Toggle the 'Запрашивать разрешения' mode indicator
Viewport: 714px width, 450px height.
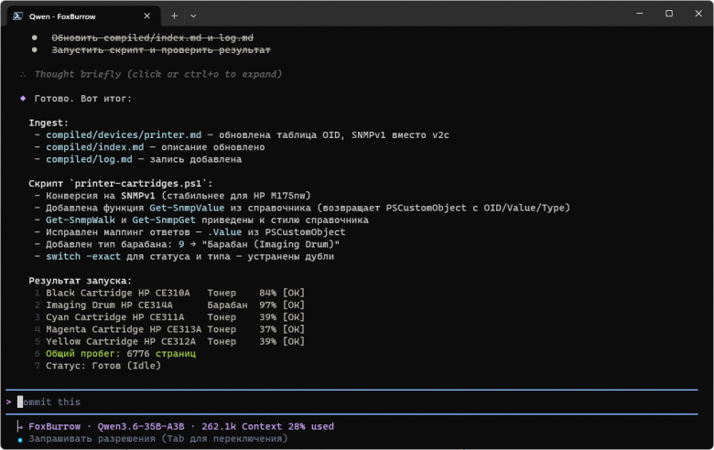158,439
